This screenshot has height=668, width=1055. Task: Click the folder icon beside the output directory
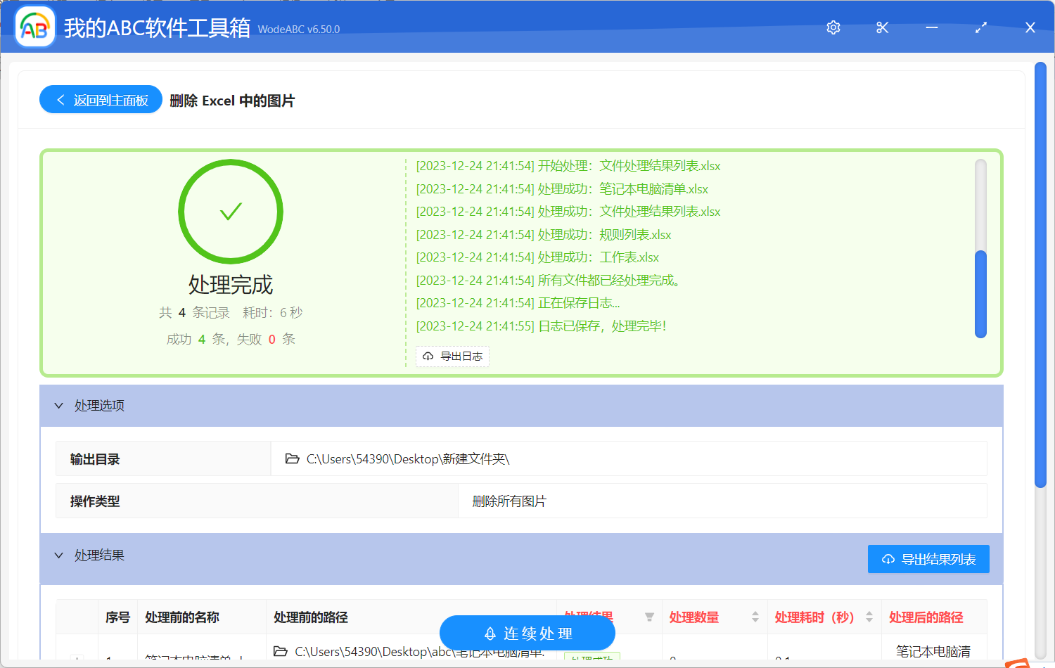(x=293, y=458)
